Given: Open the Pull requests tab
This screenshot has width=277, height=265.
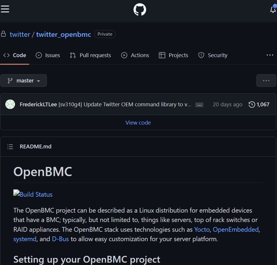Looking at the screenshot, I should pos(90,55).
